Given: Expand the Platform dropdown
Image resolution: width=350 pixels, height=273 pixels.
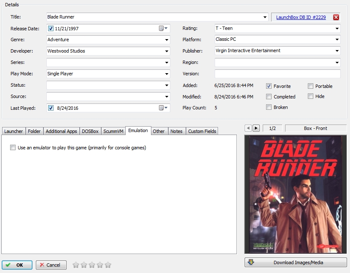Looking at the screenshot, I should coord(337,40).
